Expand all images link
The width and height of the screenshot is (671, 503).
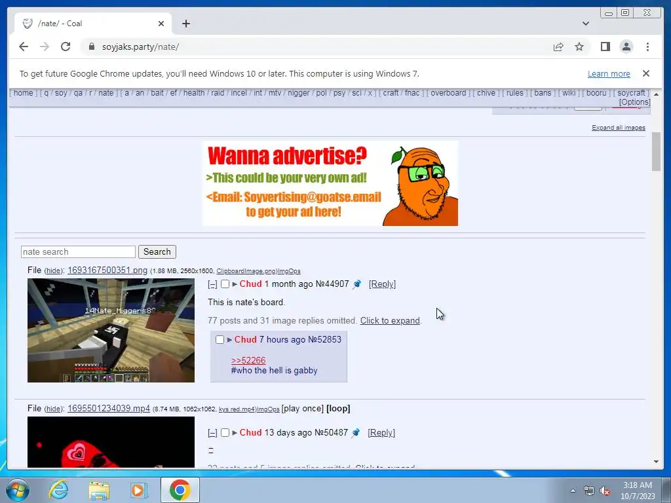point(619,128)
